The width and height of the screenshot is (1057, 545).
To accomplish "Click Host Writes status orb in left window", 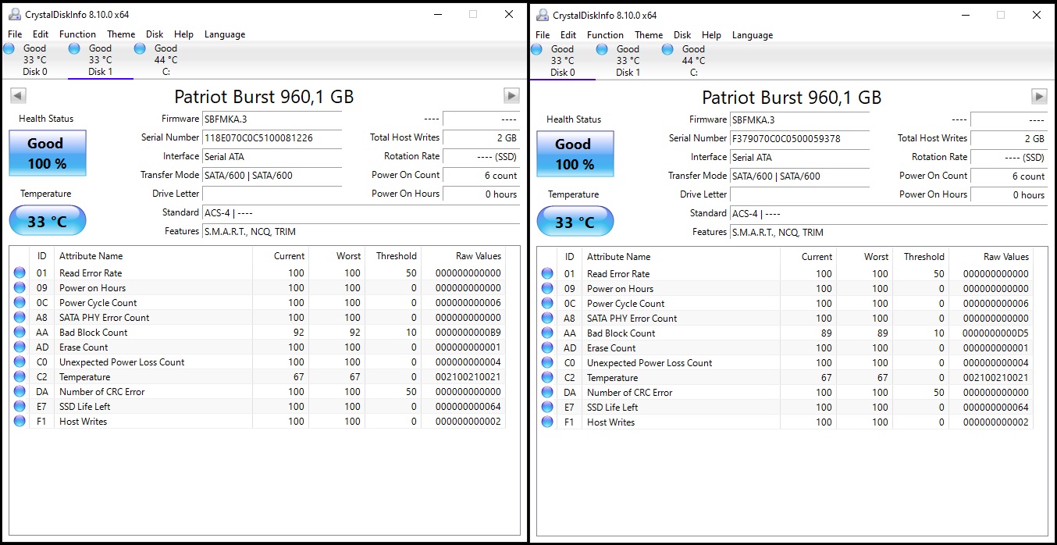I will (20, 422).
